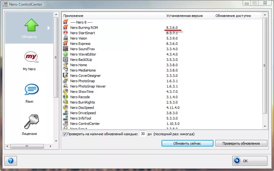
Task: Click the Nero Burning ROM icon
Action: 66,27
